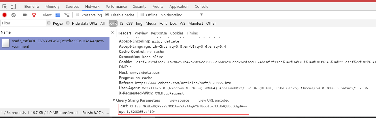Toggle the red filter funnel icon

coord(34,15)
